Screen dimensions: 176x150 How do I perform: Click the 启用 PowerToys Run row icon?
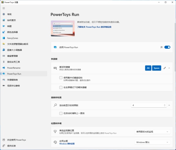(55, 47)
